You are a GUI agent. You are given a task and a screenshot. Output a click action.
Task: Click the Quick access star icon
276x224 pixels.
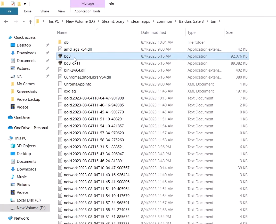pyautogui.click(x=11, y=37)
